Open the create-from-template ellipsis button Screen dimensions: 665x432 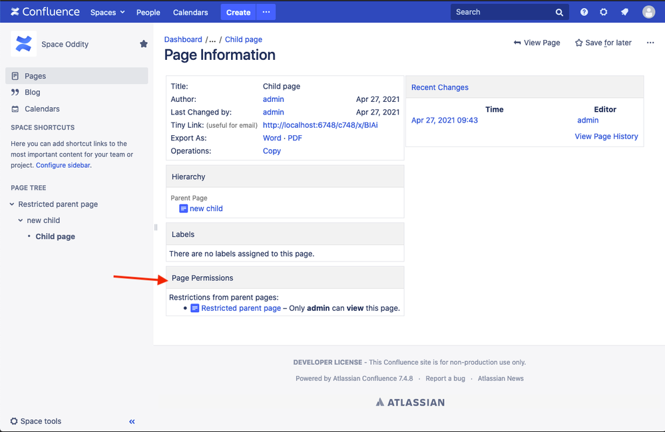pos(266,12)
